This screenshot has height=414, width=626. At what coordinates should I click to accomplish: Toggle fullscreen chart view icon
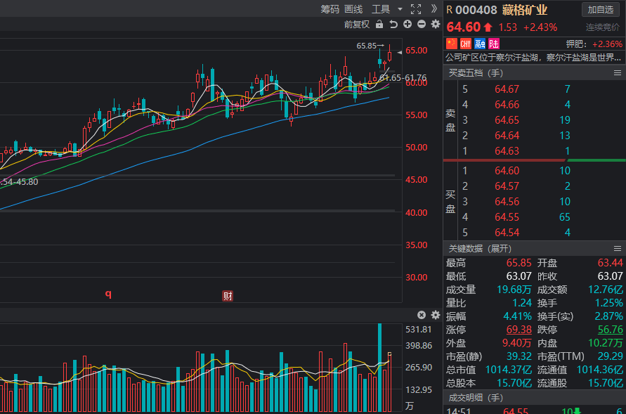tap(416, 9)
